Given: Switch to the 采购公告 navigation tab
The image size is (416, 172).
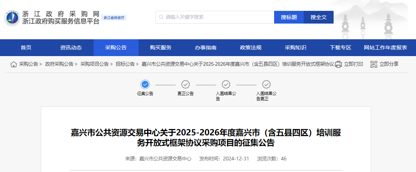Looking at the screenshot, I should tap(116, 47).
